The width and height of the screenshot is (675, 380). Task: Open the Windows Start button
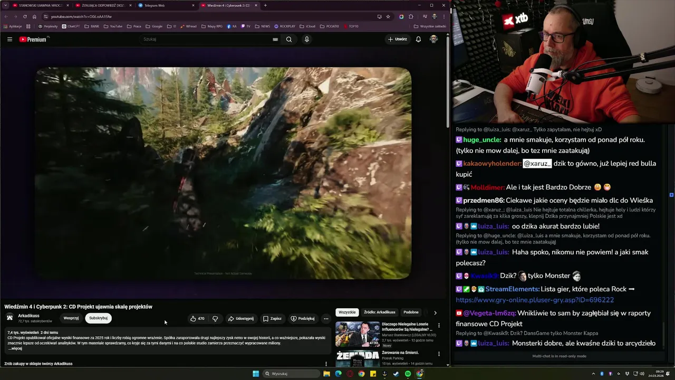[256, 374]
